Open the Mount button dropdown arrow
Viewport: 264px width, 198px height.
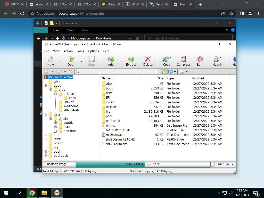[221, 57]
